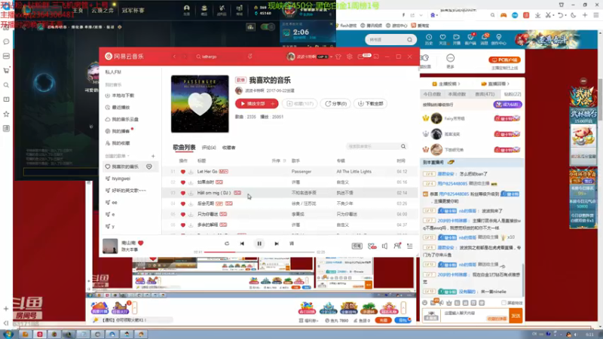Unlike the song Let Her Go
This screenshot has width=603, height=339.
click(183, 172)
